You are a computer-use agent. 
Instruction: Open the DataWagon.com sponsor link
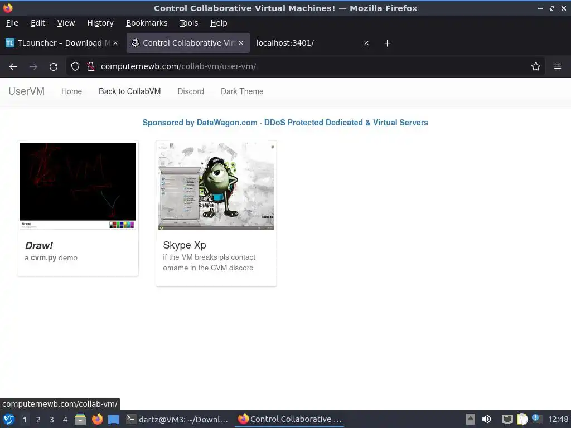pos(285,123)
